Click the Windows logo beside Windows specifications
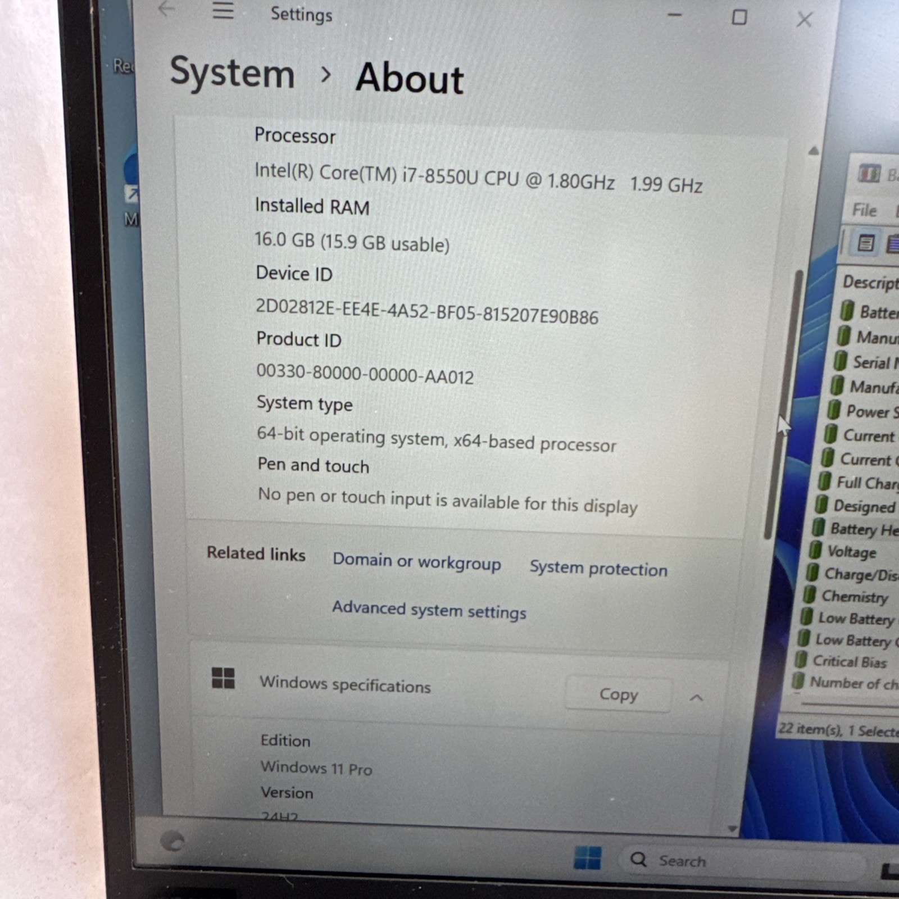899x899 pixels. [x=223, y=678]
